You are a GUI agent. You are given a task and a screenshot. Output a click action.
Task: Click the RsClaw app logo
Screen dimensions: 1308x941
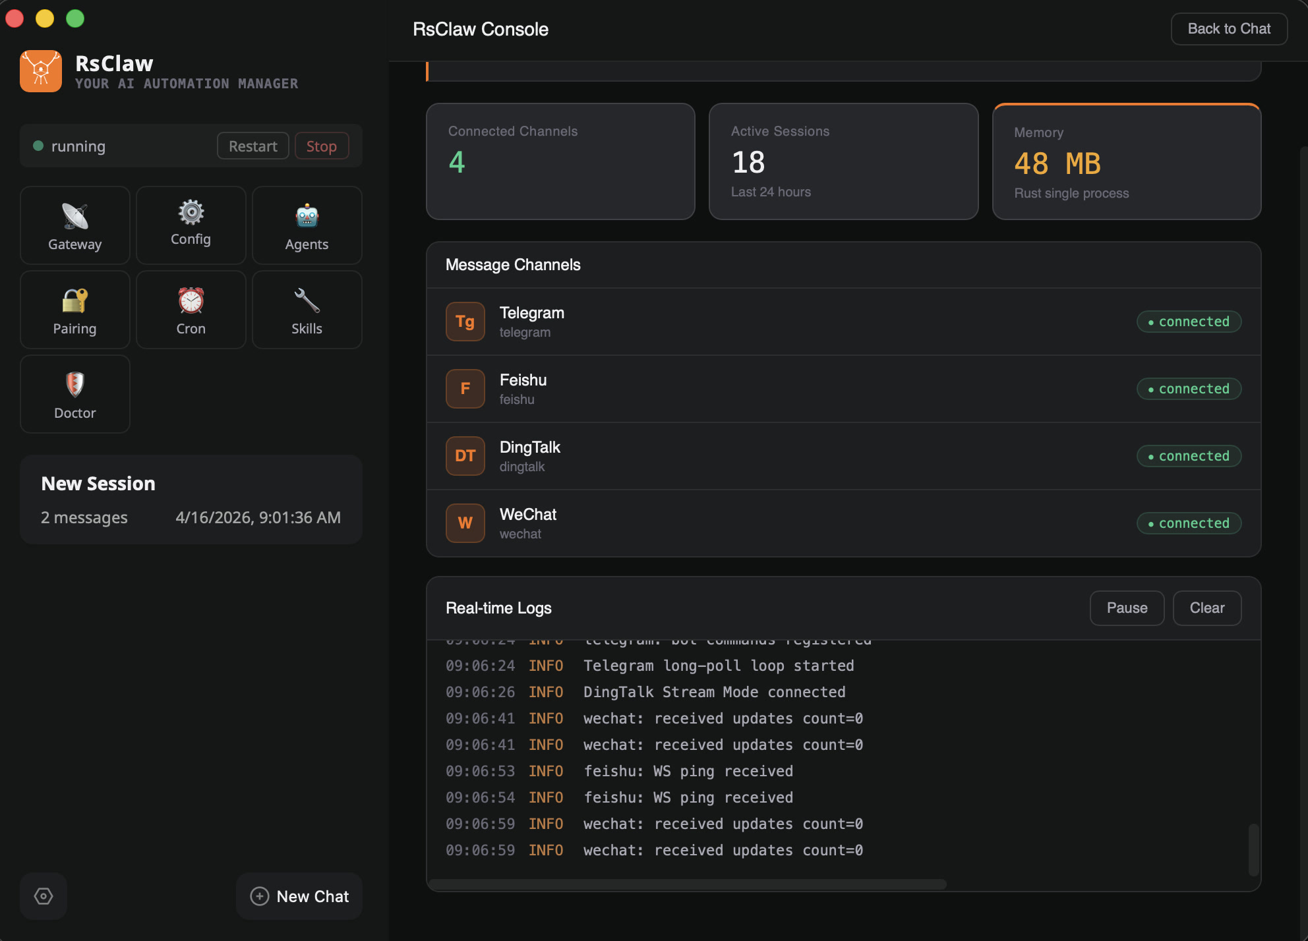pyautogui.click(x=41, y=71)
